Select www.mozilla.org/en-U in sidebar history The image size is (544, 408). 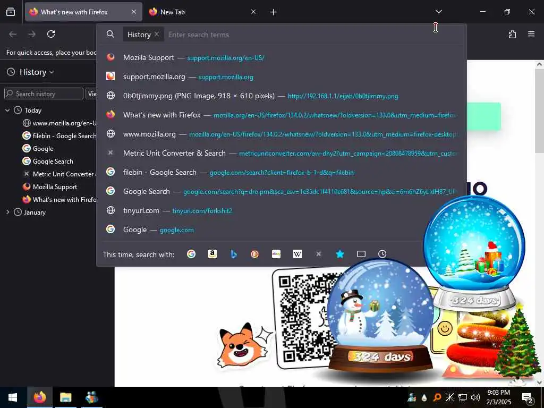[59, 123]
